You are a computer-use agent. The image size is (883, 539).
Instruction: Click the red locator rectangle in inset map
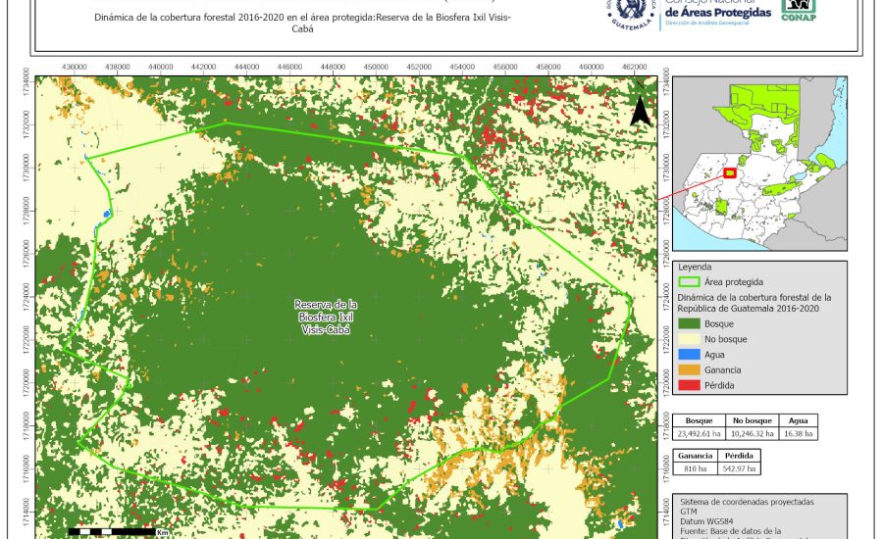729,173
